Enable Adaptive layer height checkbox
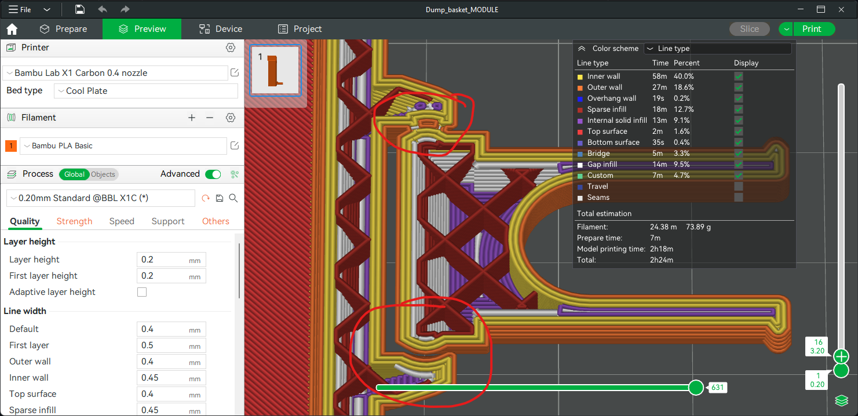Screen dimensions: 858x416 click(x=142, y=292)
